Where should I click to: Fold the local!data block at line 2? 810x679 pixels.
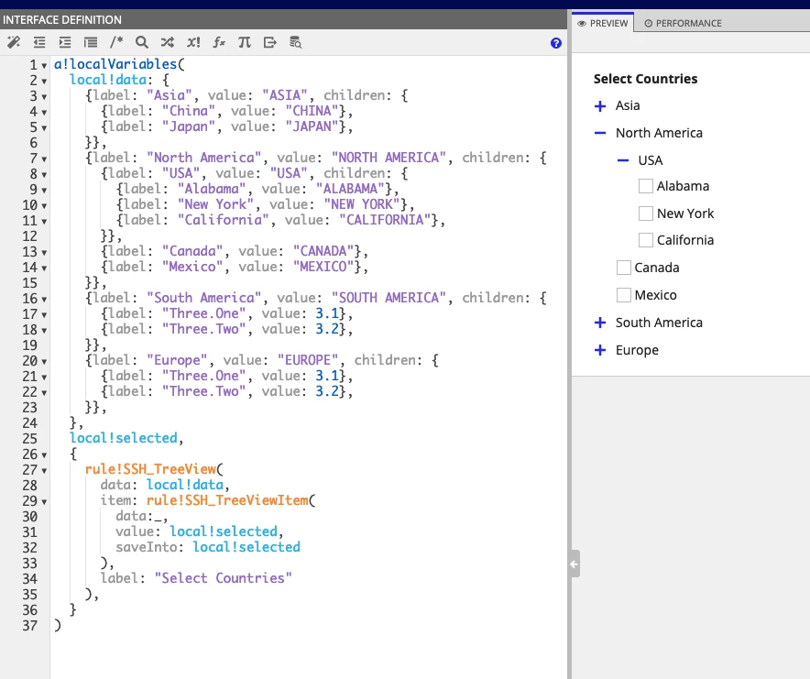[x=44, y=82]
